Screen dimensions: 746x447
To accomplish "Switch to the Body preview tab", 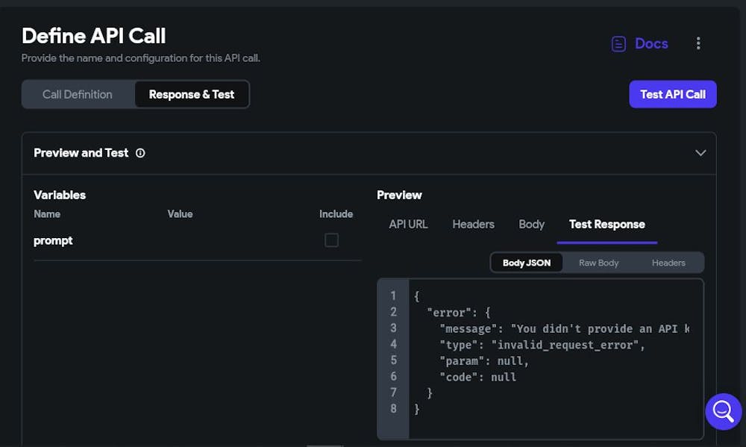I will click(531, 224).
